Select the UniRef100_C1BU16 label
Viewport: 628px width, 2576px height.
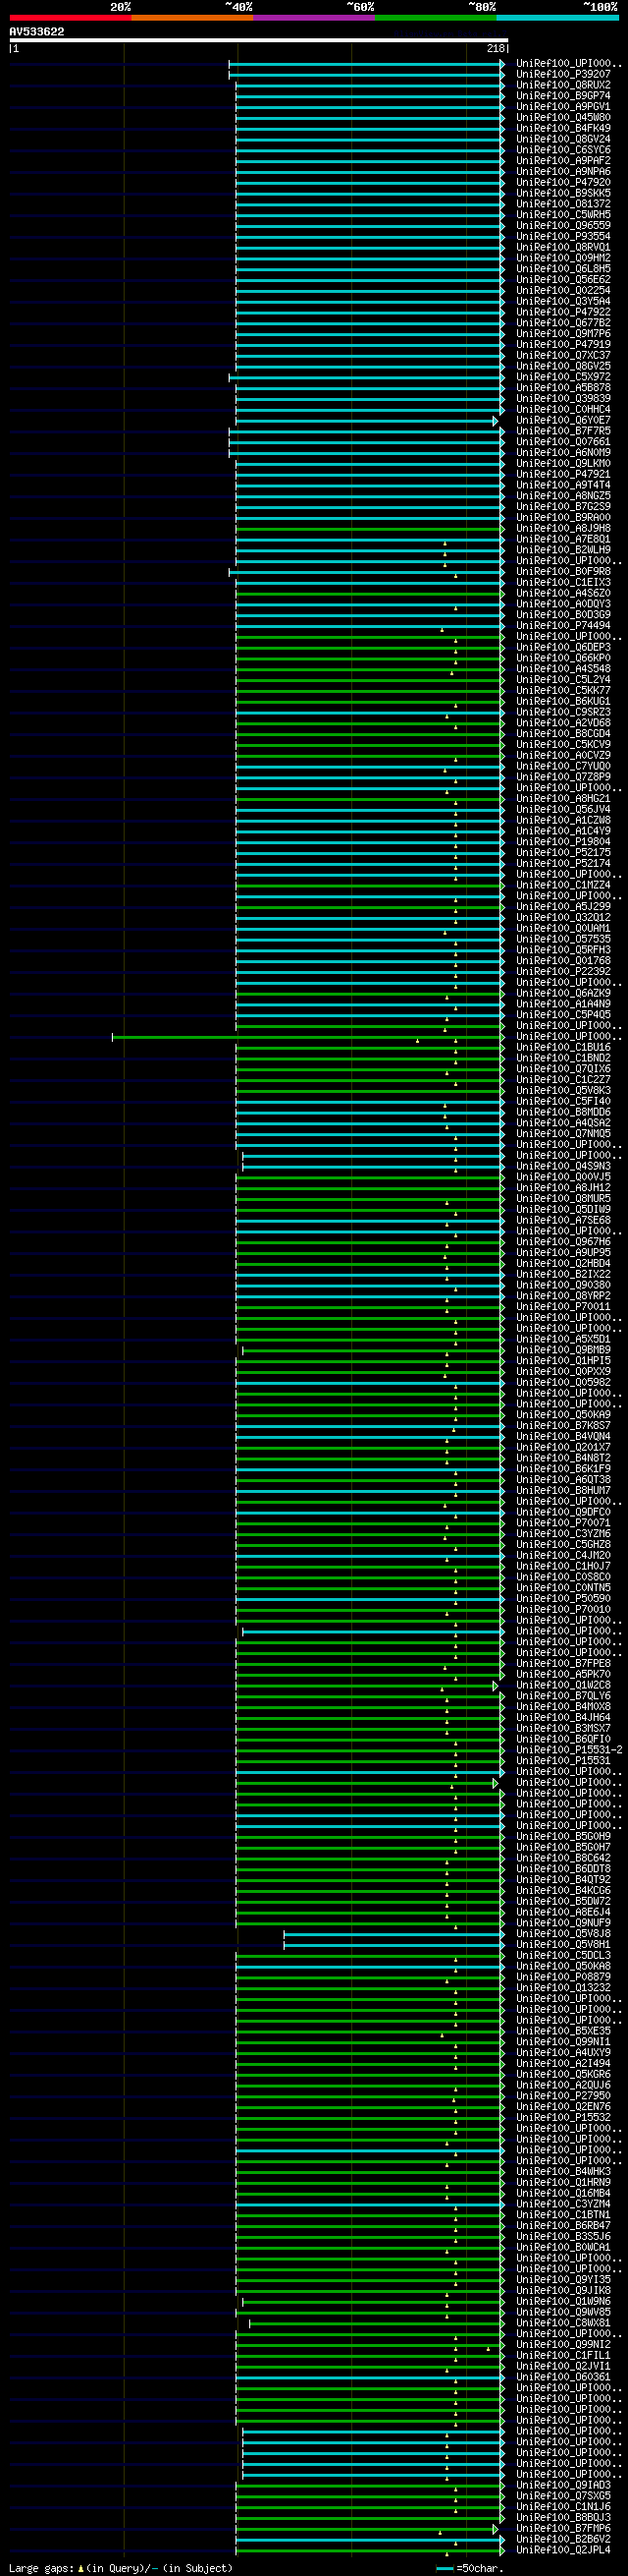[563, 1048]
